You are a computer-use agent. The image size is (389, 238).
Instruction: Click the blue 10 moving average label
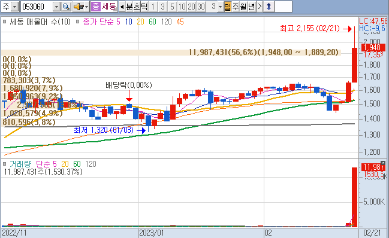pos(128,22)
